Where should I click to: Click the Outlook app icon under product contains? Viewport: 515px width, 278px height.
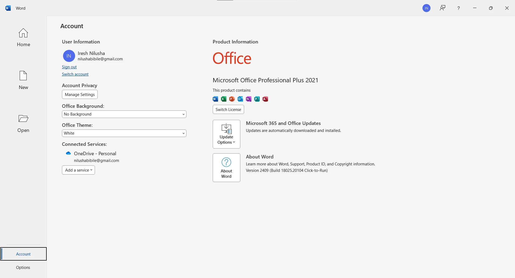[240, 99]
